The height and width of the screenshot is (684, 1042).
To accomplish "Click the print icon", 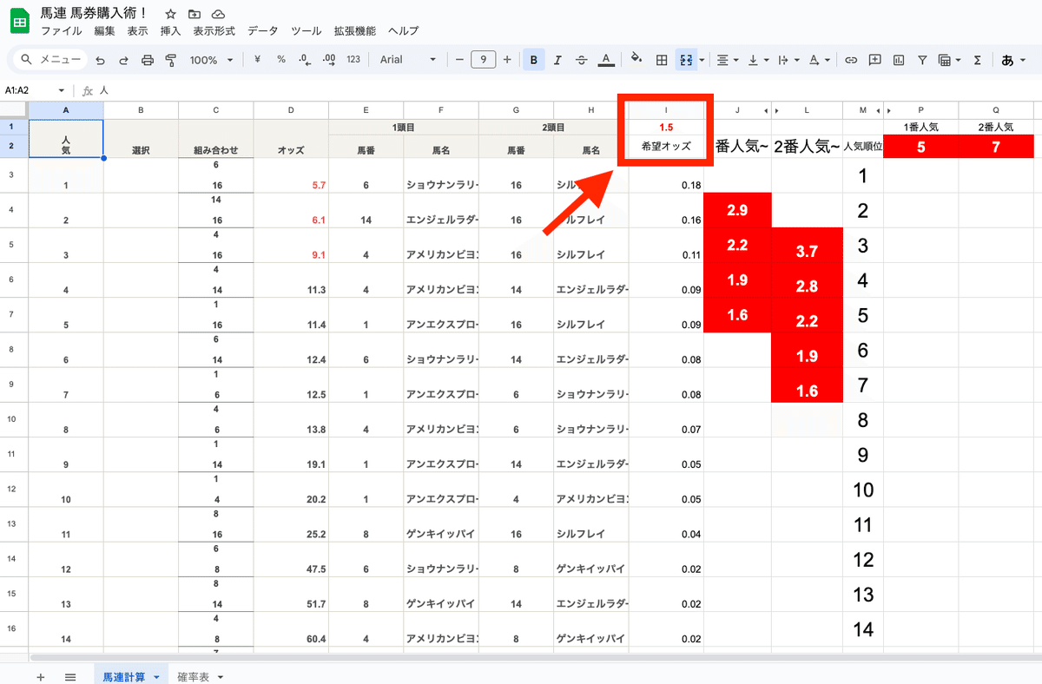I will point(147,60).
